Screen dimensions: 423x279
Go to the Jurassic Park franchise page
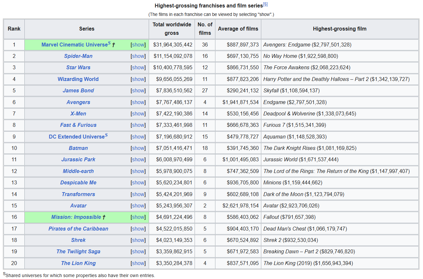[78, 160]
